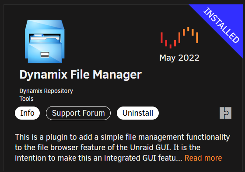Viewport: 245px width, 172px height.
Task: Click the orange bars of the trend chart
Action: pos(191,34)
